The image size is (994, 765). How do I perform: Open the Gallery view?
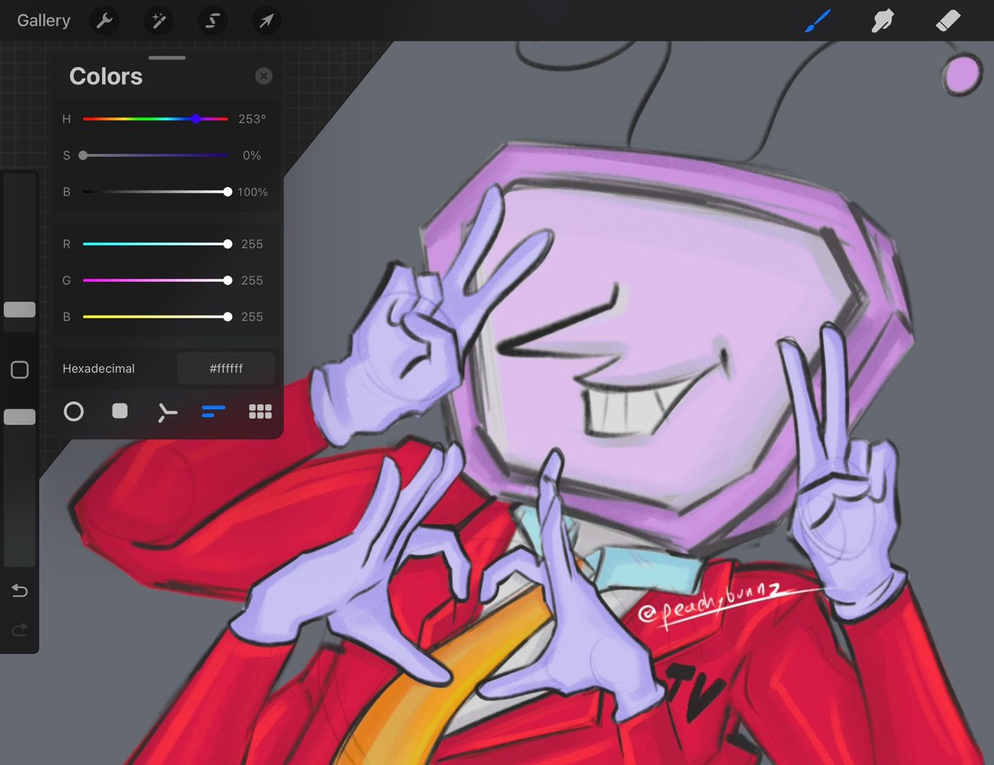43,20
